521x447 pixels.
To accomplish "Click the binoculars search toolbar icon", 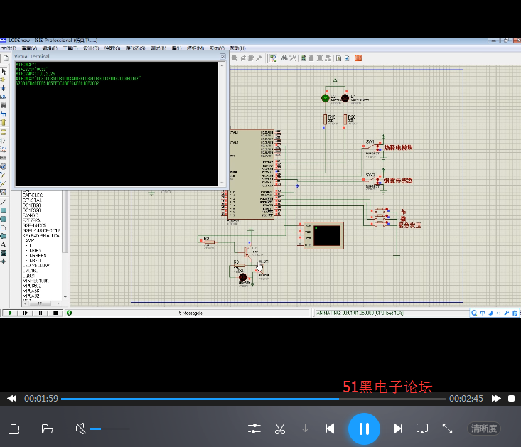I will [284, 58].
